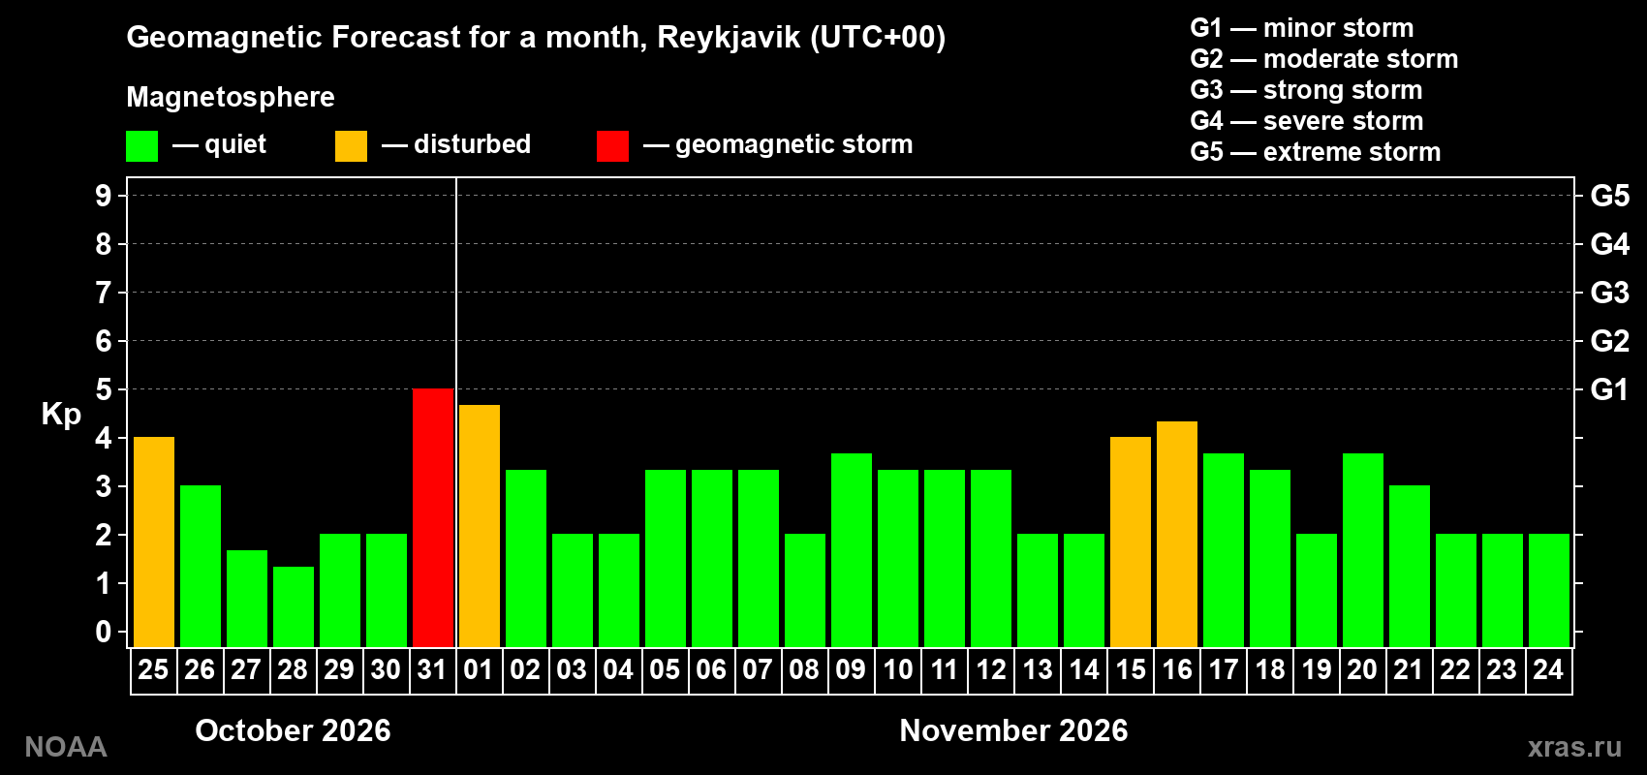Select the date label "24" under the chart
This screenshot has width=1647, height=775.
[1548, 669]
